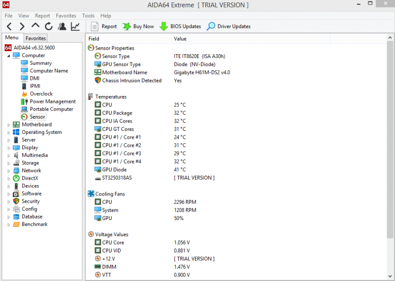Screen dimensions: 395x281
Task: Click the Forward navigation arrow
Action: point(22,27)
